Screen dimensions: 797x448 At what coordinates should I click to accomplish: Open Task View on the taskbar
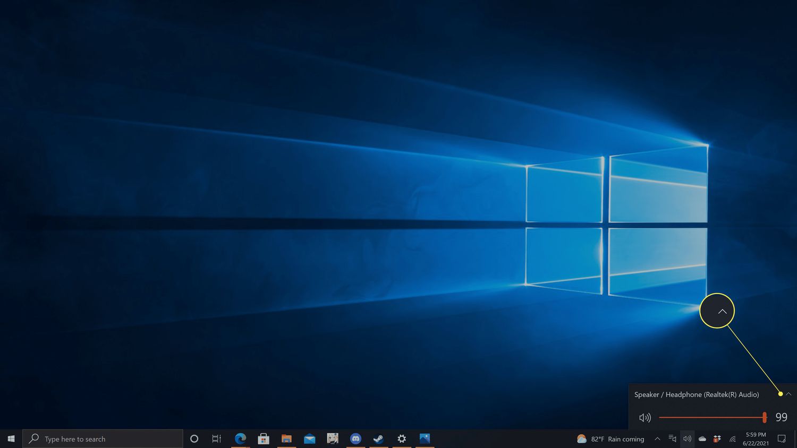click(217, 439)
